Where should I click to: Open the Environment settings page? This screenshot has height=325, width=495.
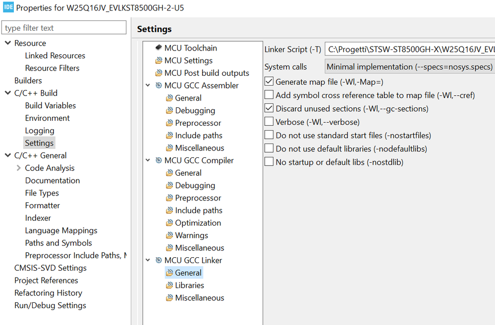point(47,118)
